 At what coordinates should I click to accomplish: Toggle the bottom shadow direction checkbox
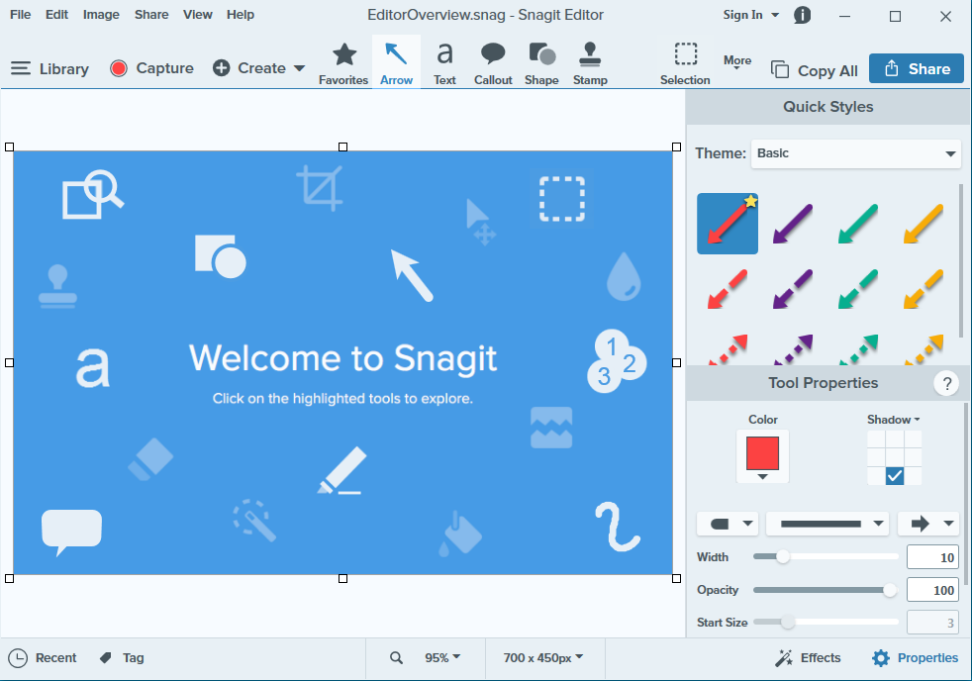point(895,476)
